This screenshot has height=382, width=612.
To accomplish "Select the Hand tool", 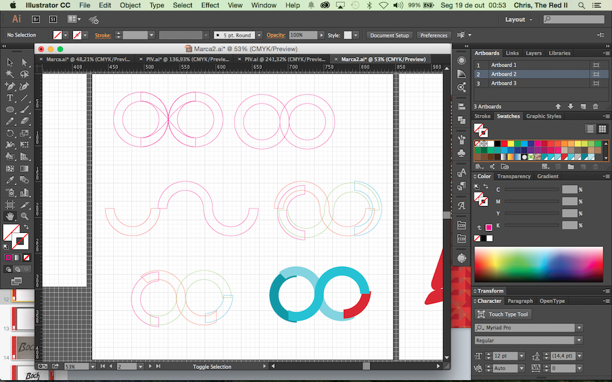I will pos(10,216).
